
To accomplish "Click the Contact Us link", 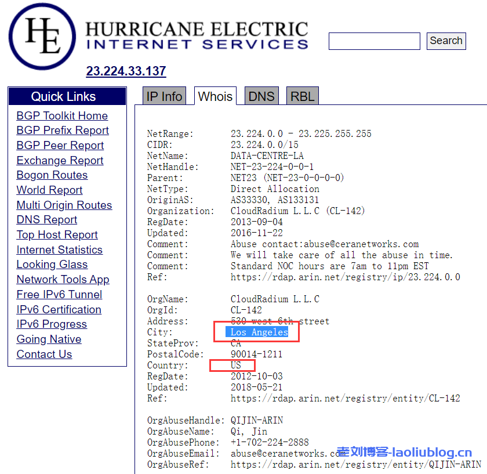I will [44, 354].
